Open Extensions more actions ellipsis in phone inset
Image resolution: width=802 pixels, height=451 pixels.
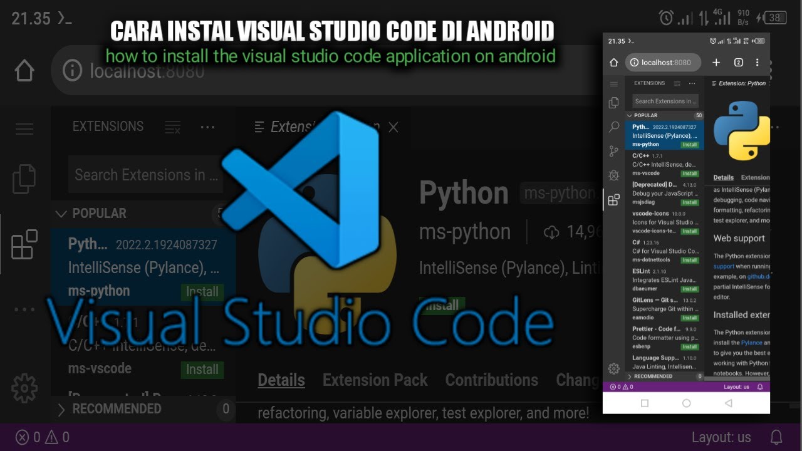[692, 83]
